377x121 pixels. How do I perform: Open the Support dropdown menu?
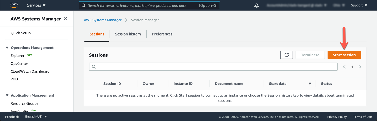pos(359,5)
